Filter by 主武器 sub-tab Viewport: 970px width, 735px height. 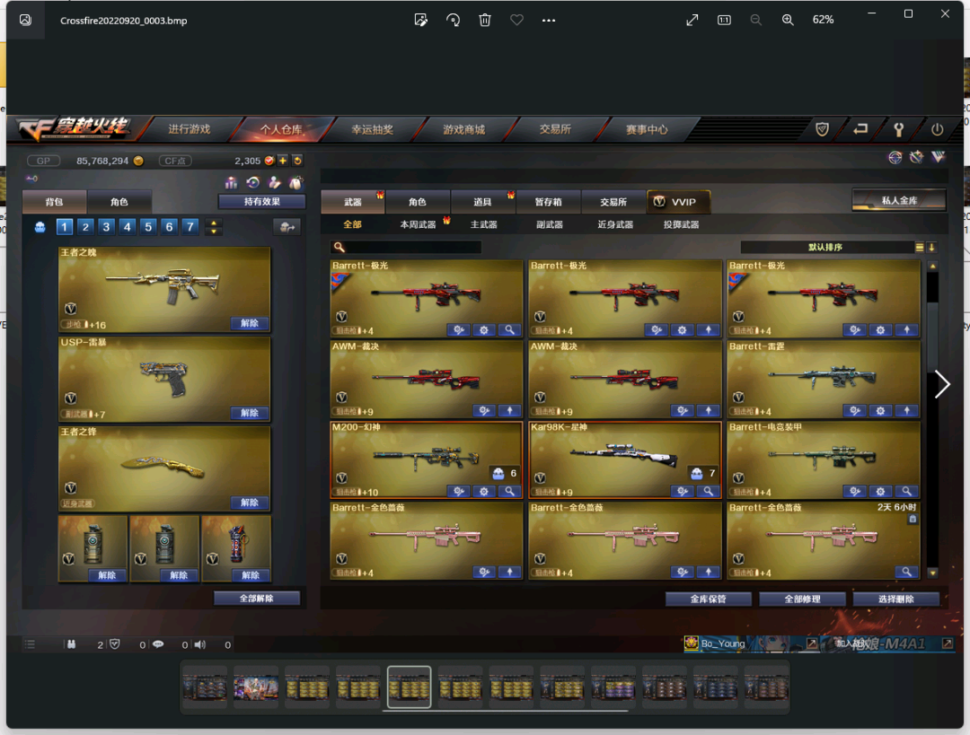point(484,224)
